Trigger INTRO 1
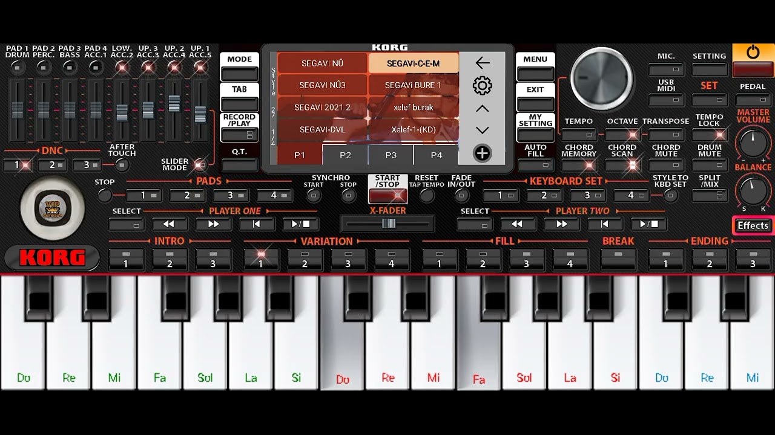 point(126,260)
